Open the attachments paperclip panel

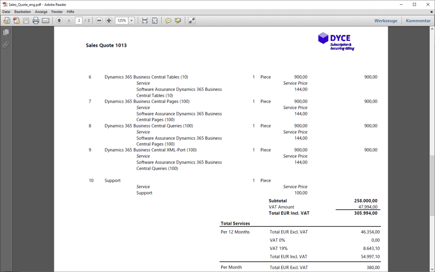coord(6,45)
